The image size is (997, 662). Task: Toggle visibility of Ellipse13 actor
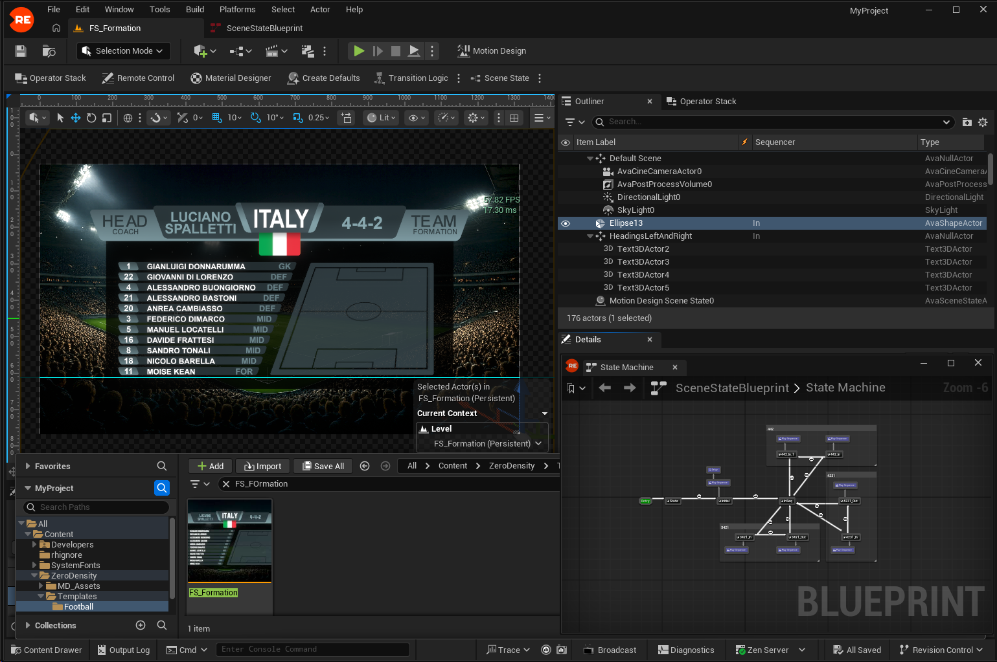[x=566, y=223]
